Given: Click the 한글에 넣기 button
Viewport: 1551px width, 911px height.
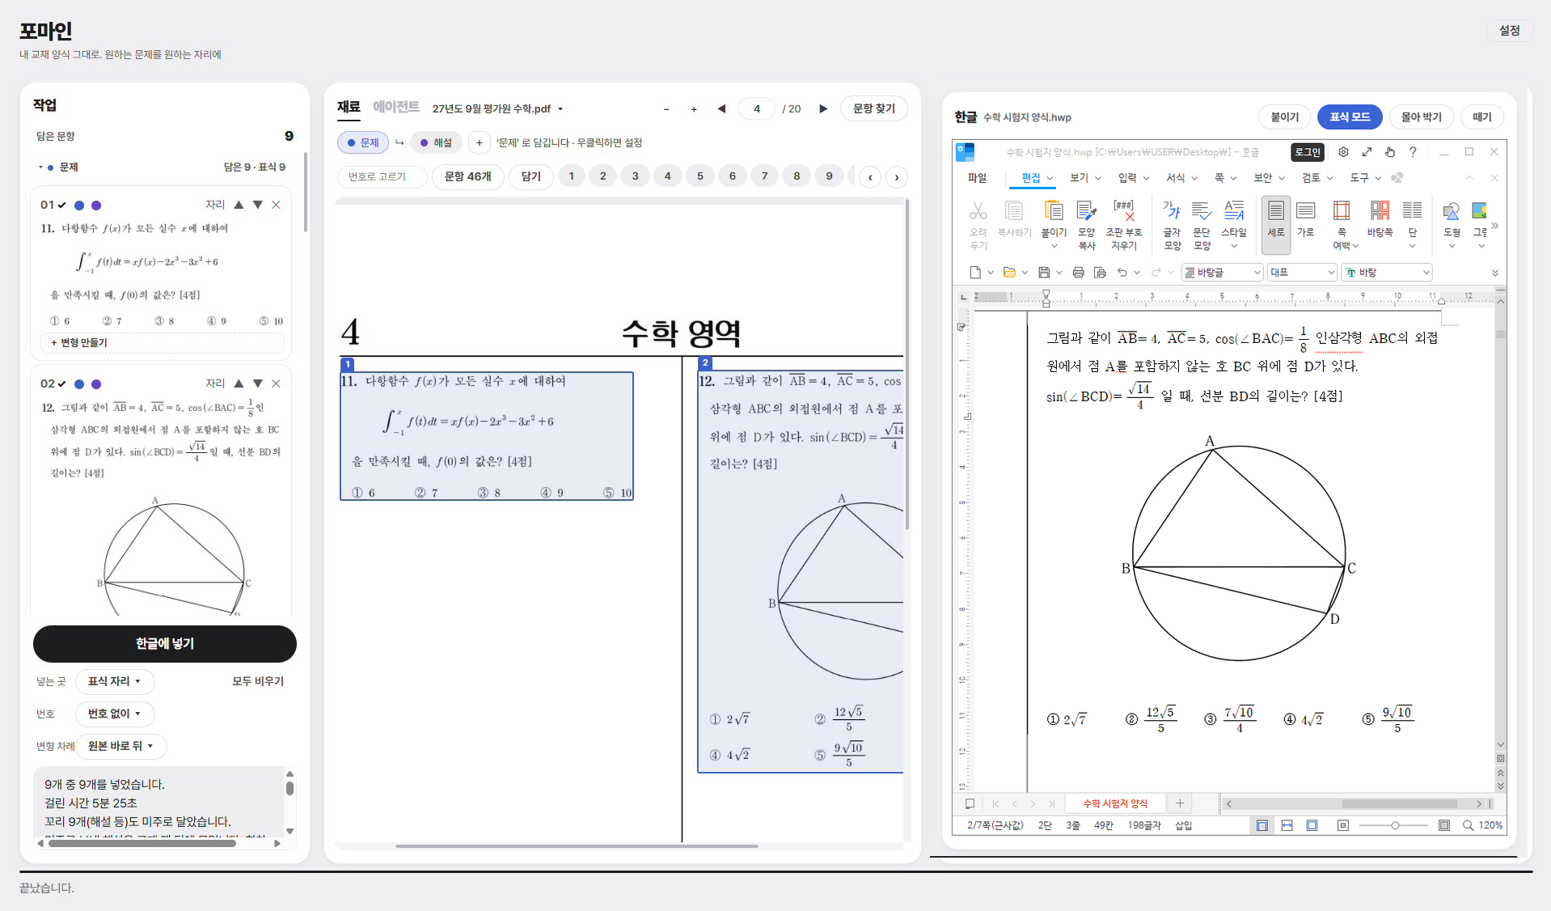Looking at the screenshot, I should click(x=165, y=644).
